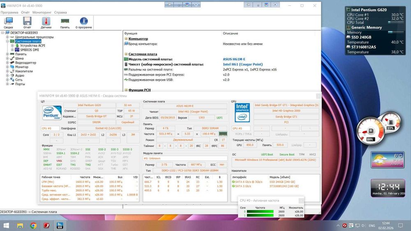
Task: Click the HWiNFO icon on the taskbar
Action: coord(60,226)
